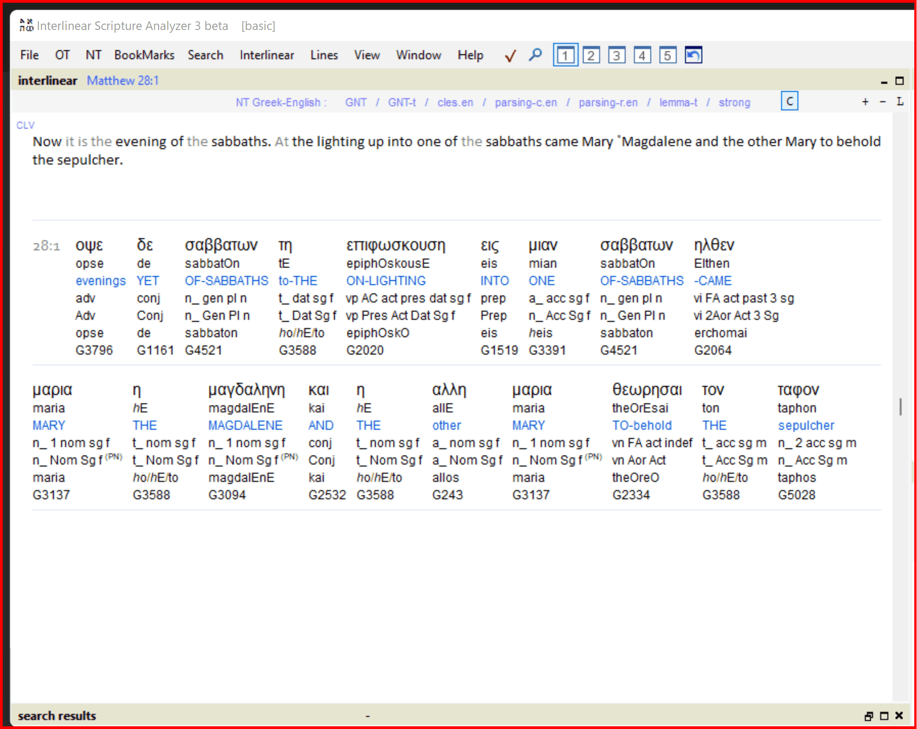The width and height of the screenshot is (917, 729).
Task: Switch to window layout 5
Action: pos(667,55)
